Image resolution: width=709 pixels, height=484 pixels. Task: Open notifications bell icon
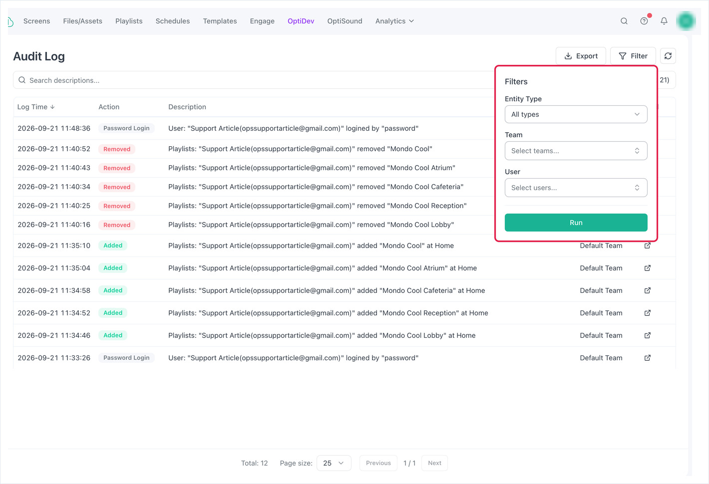[664, 21]
